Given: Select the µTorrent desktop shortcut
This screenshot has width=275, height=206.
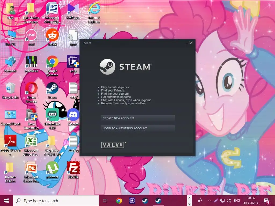Looking at the screenshot, I should 52,170.
